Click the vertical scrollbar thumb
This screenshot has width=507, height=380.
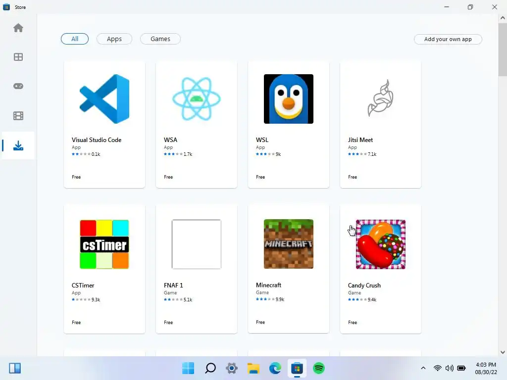pos(503,49)
